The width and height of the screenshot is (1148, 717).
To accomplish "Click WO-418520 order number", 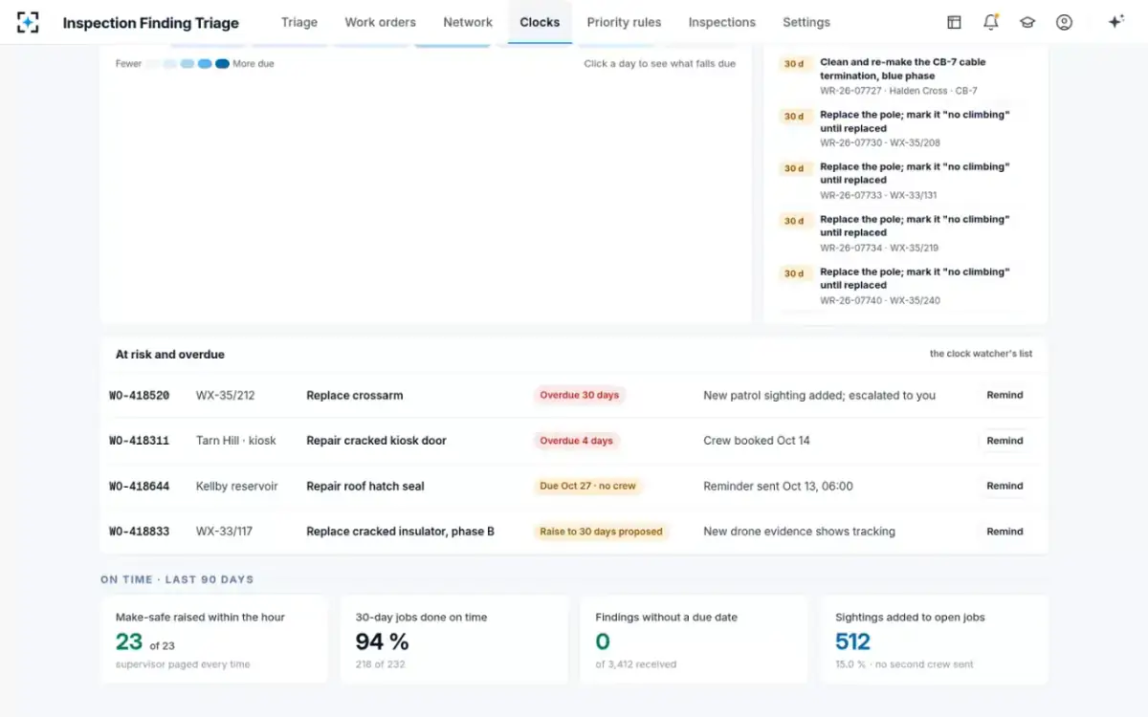I will [x=139, y=396].
